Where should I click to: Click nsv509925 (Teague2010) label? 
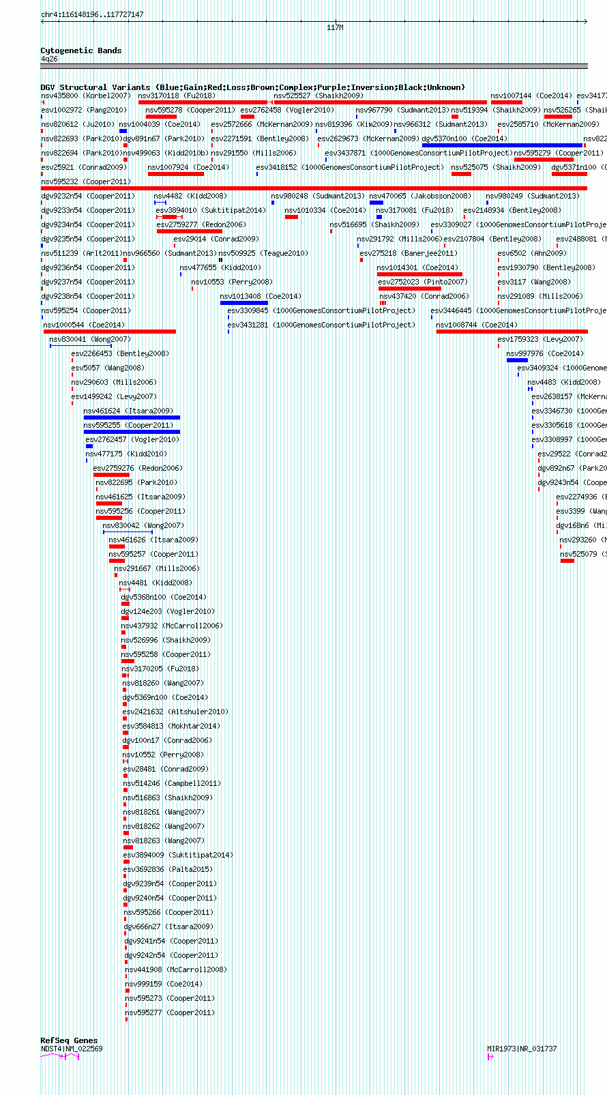(x=263, y=253)
